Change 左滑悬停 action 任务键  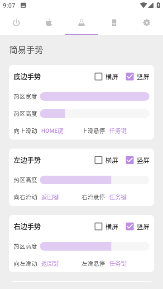[118, 264]
